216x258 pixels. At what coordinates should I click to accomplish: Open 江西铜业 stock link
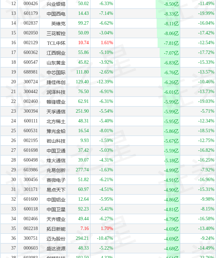click(56, 53)
